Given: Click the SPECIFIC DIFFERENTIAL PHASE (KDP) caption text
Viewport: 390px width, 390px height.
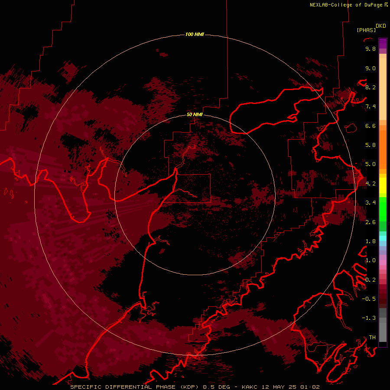Looking at the screenshot, I should click(x=135, y=387).
